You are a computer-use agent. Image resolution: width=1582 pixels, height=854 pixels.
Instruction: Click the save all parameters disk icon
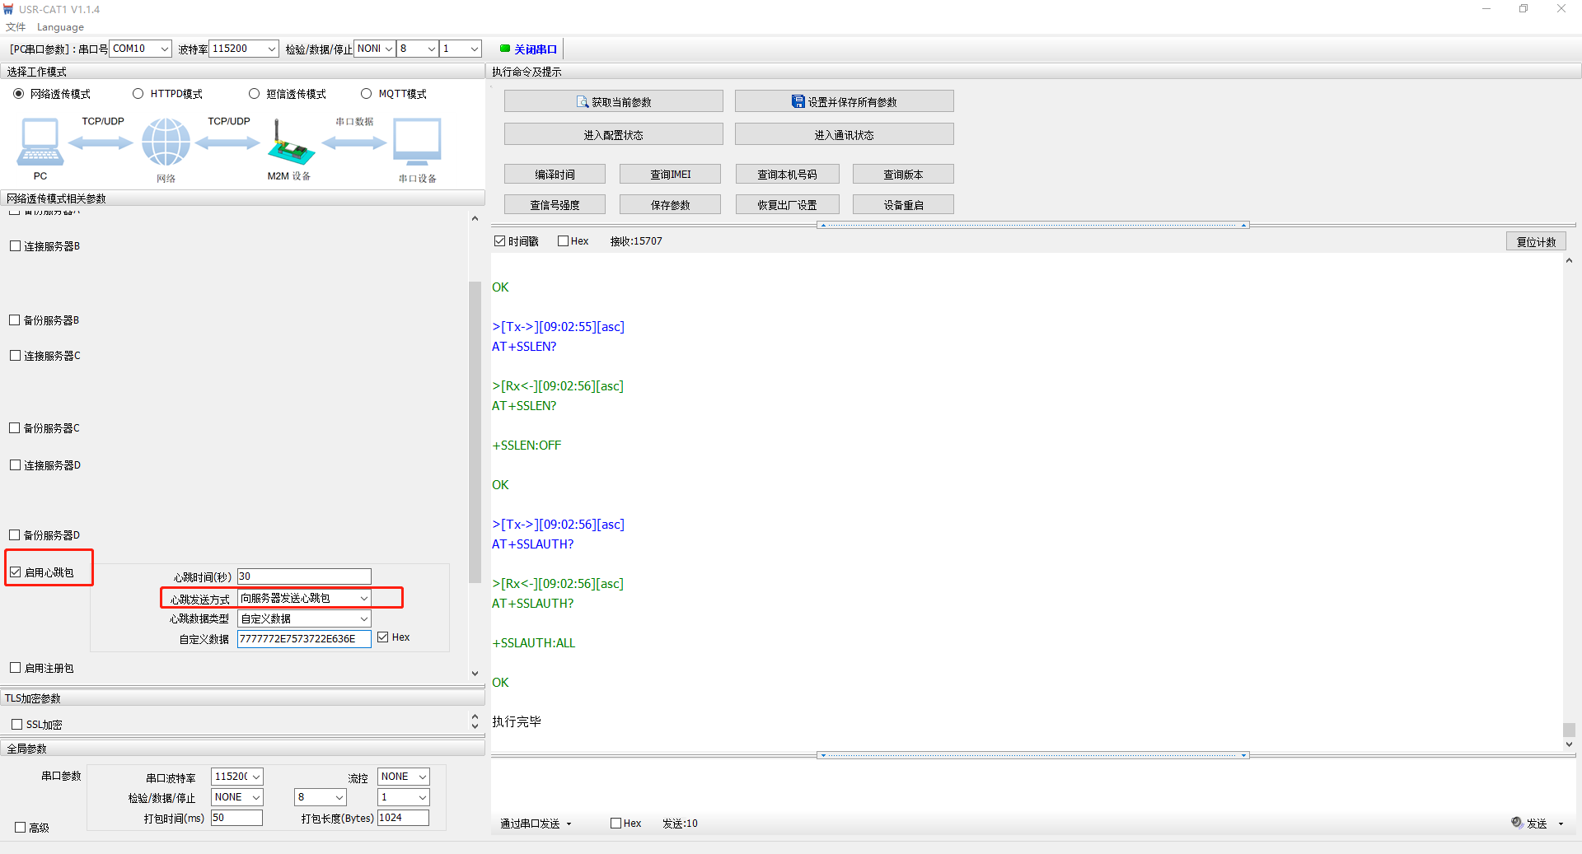pyautogui.click(x=798, y=102)
